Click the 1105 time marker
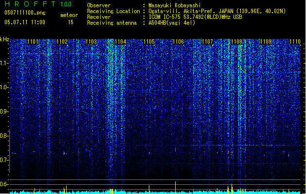Image resolution: width=306 pixels, height=194 pixels. (149, 42)
